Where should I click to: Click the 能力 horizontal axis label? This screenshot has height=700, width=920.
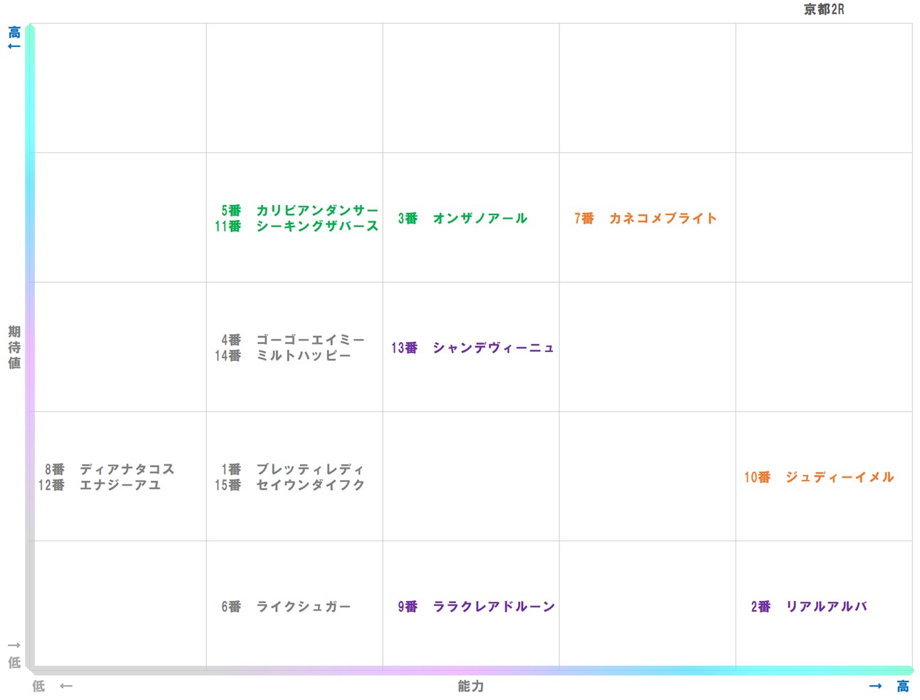470,686
